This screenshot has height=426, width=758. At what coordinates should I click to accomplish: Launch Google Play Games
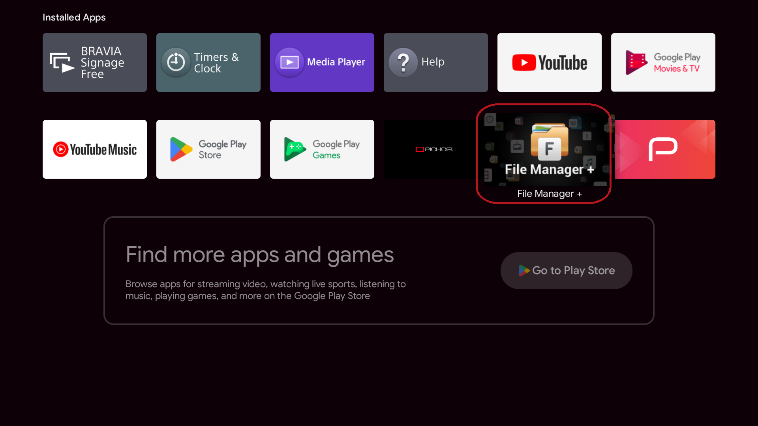(x=322, y=149)
